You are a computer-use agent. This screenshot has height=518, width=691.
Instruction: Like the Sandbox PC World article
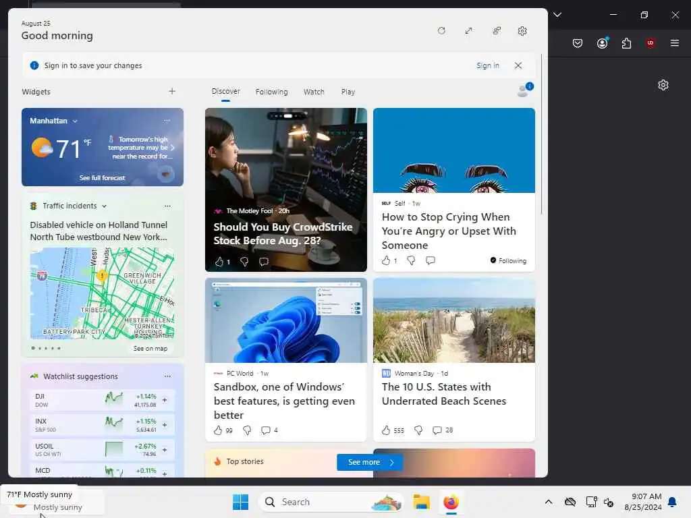(x=218, y=430)
